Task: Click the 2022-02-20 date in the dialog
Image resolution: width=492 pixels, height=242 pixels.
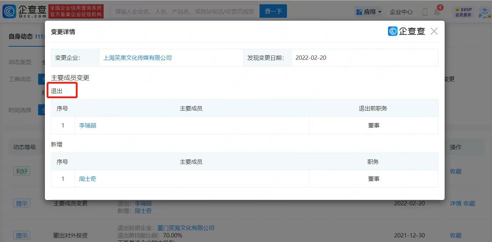Action: [311, 58]
